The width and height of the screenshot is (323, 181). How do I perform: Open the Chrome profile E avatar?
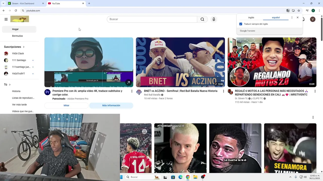pyautogui.click(x=313, y=11)
